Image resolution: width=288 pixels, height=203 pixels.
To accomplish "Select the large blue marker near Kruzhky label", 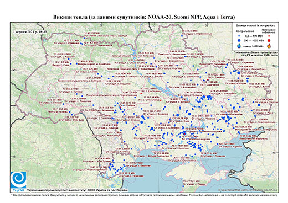I will 259,105.
